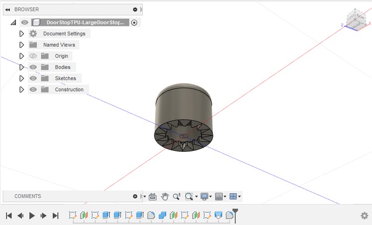Open the Orbit dropdown arrow beside comments
The width and height of the screenshot is (372, 225).
(145, 197)
